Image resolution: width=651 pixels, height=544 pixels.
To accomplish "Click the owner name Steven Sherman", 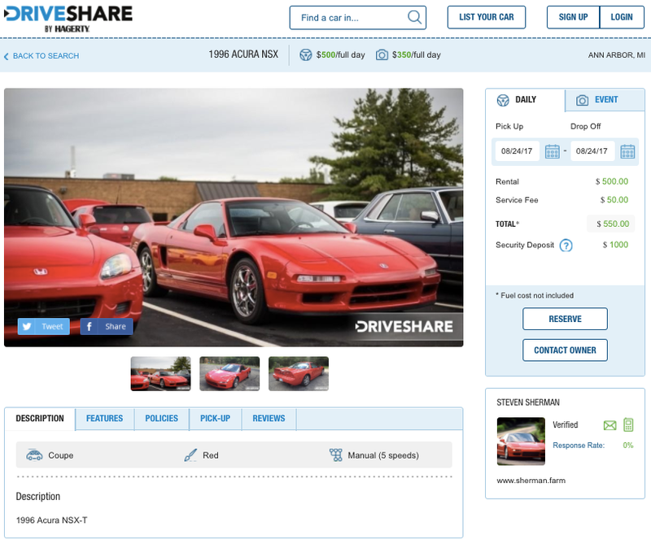I will point(528,403).
